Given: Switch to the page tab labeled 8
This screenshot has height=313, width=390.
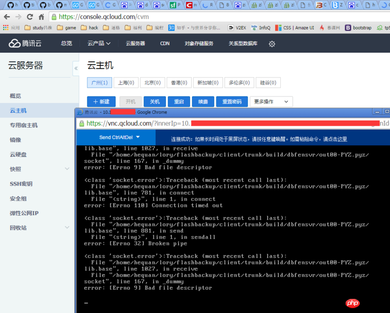Looking at the screenshot, I should tap(224, 5).
